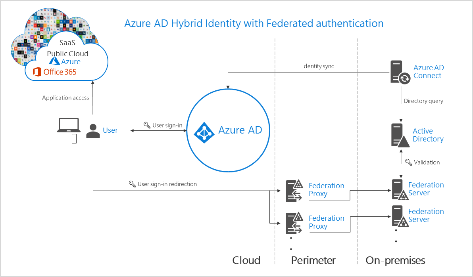Select the Azure AD Connect server icon
The image size is (473, 277).
(x=398, y=72)
